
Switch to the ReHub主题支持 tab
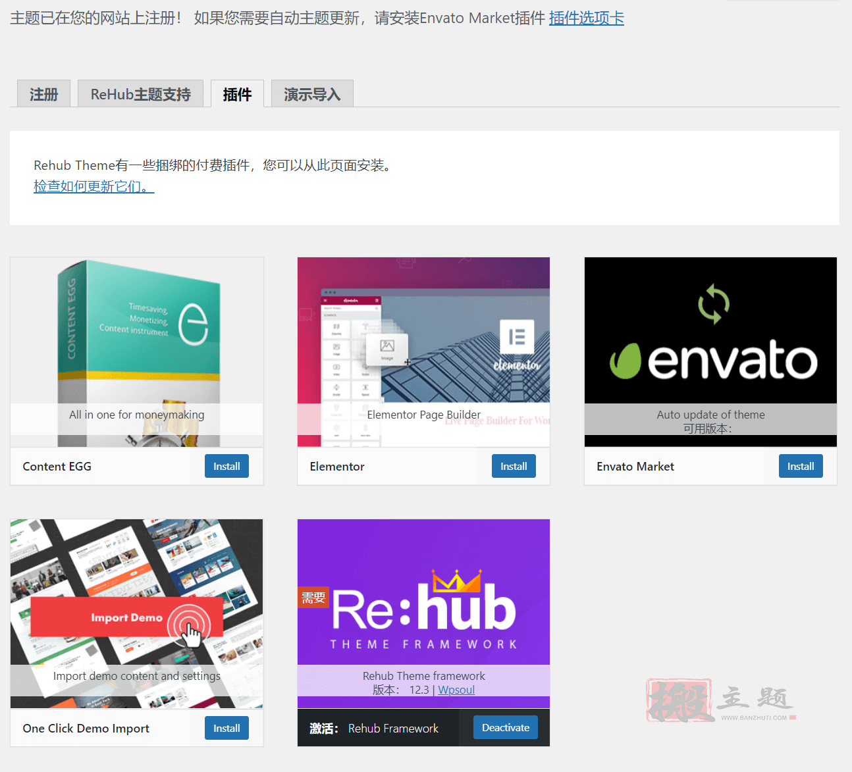[x=141, y=94]
